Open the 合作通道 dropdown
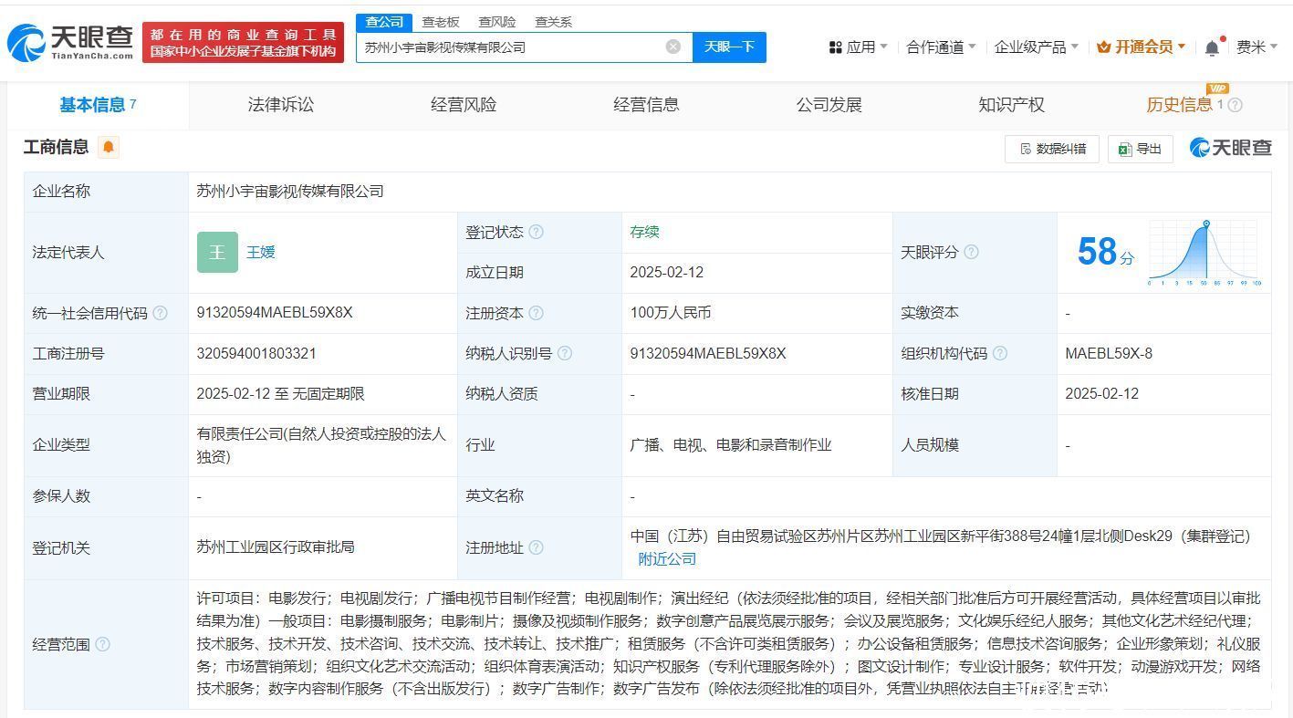Screen dimensions: 1293x718 941,47
